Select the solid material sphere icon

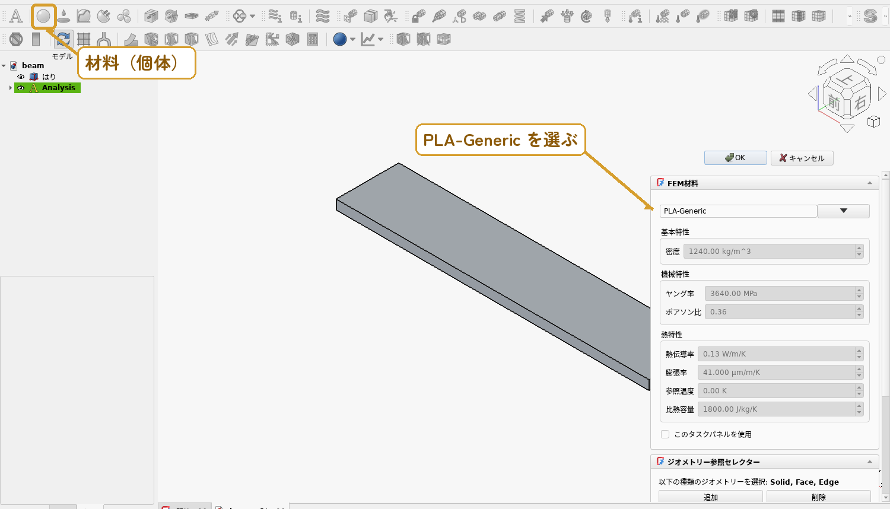(x=43, y=16)
